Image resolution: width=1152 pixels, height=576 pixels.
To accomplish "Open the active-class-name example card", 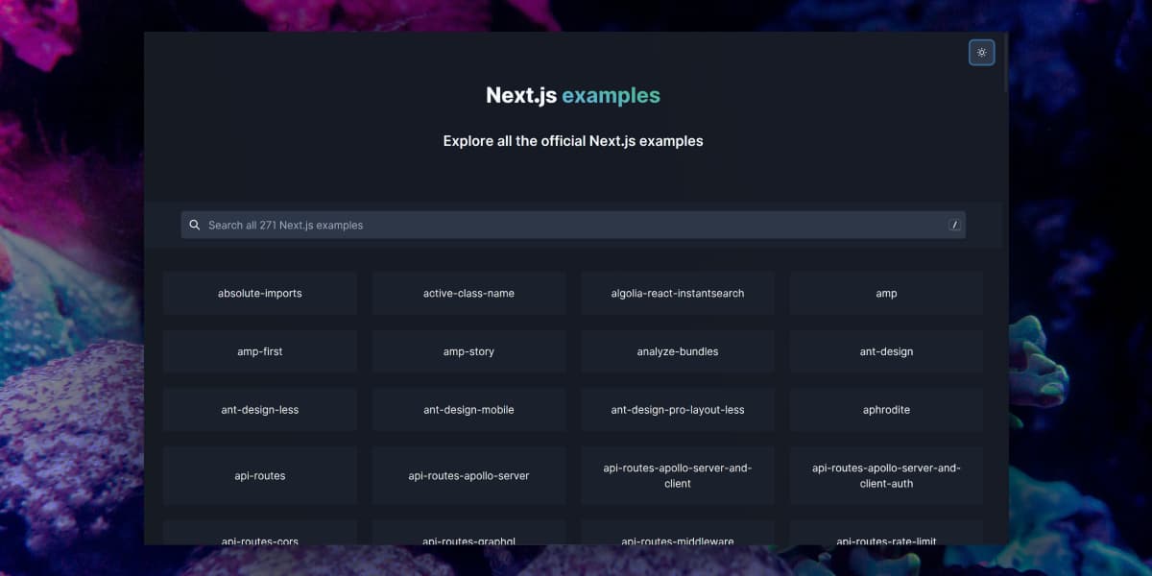I will pyautogui.click(x=468, y=293).
